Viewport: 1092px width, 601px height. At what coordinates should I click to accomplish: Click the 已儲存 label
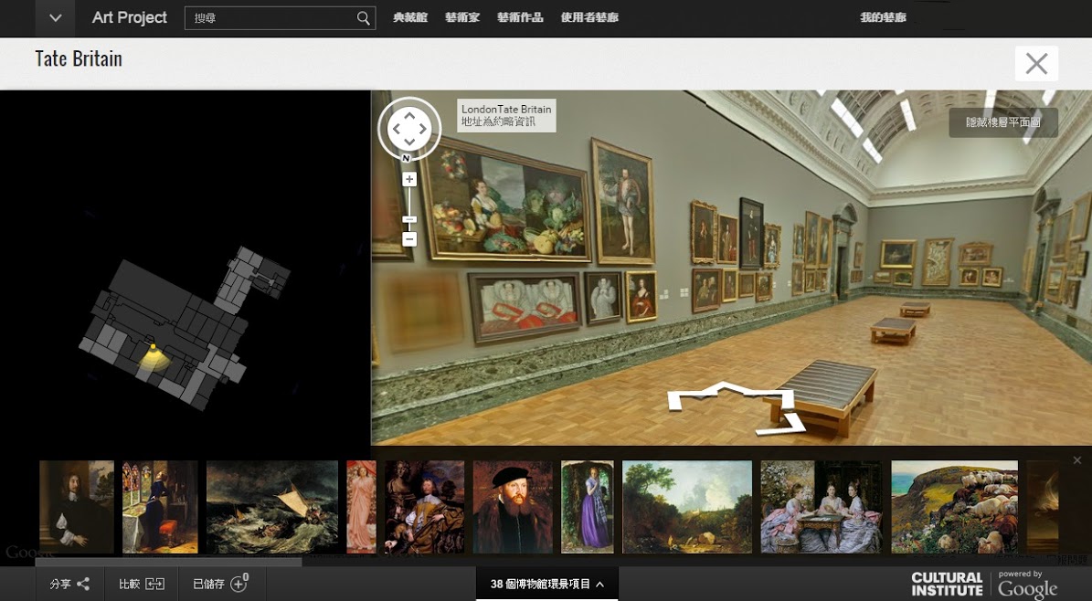coord(209,584)
